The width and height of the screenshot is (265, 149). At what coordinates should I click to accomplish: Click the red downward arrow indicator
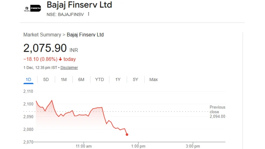(x=60, y=59)
